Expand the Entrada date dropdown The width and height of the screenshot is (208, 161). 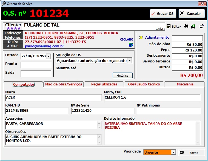pyautogui.click(x=49, y=56)
